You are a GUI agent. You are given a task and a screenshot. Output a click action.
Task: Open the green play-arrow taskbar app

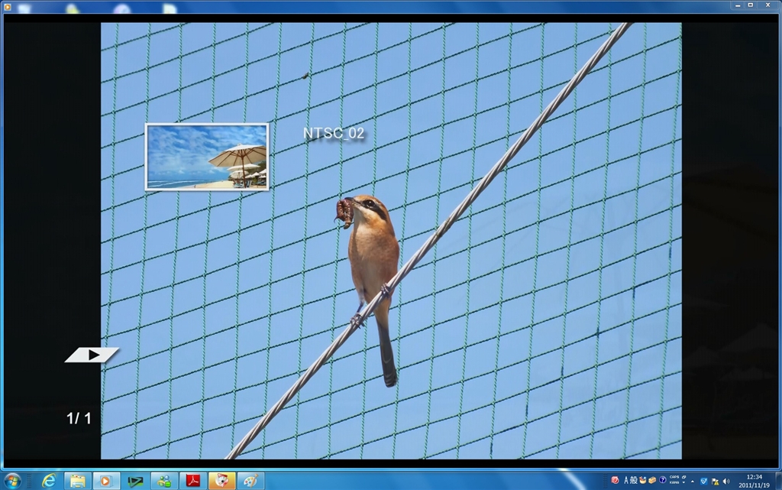(135, 481)
